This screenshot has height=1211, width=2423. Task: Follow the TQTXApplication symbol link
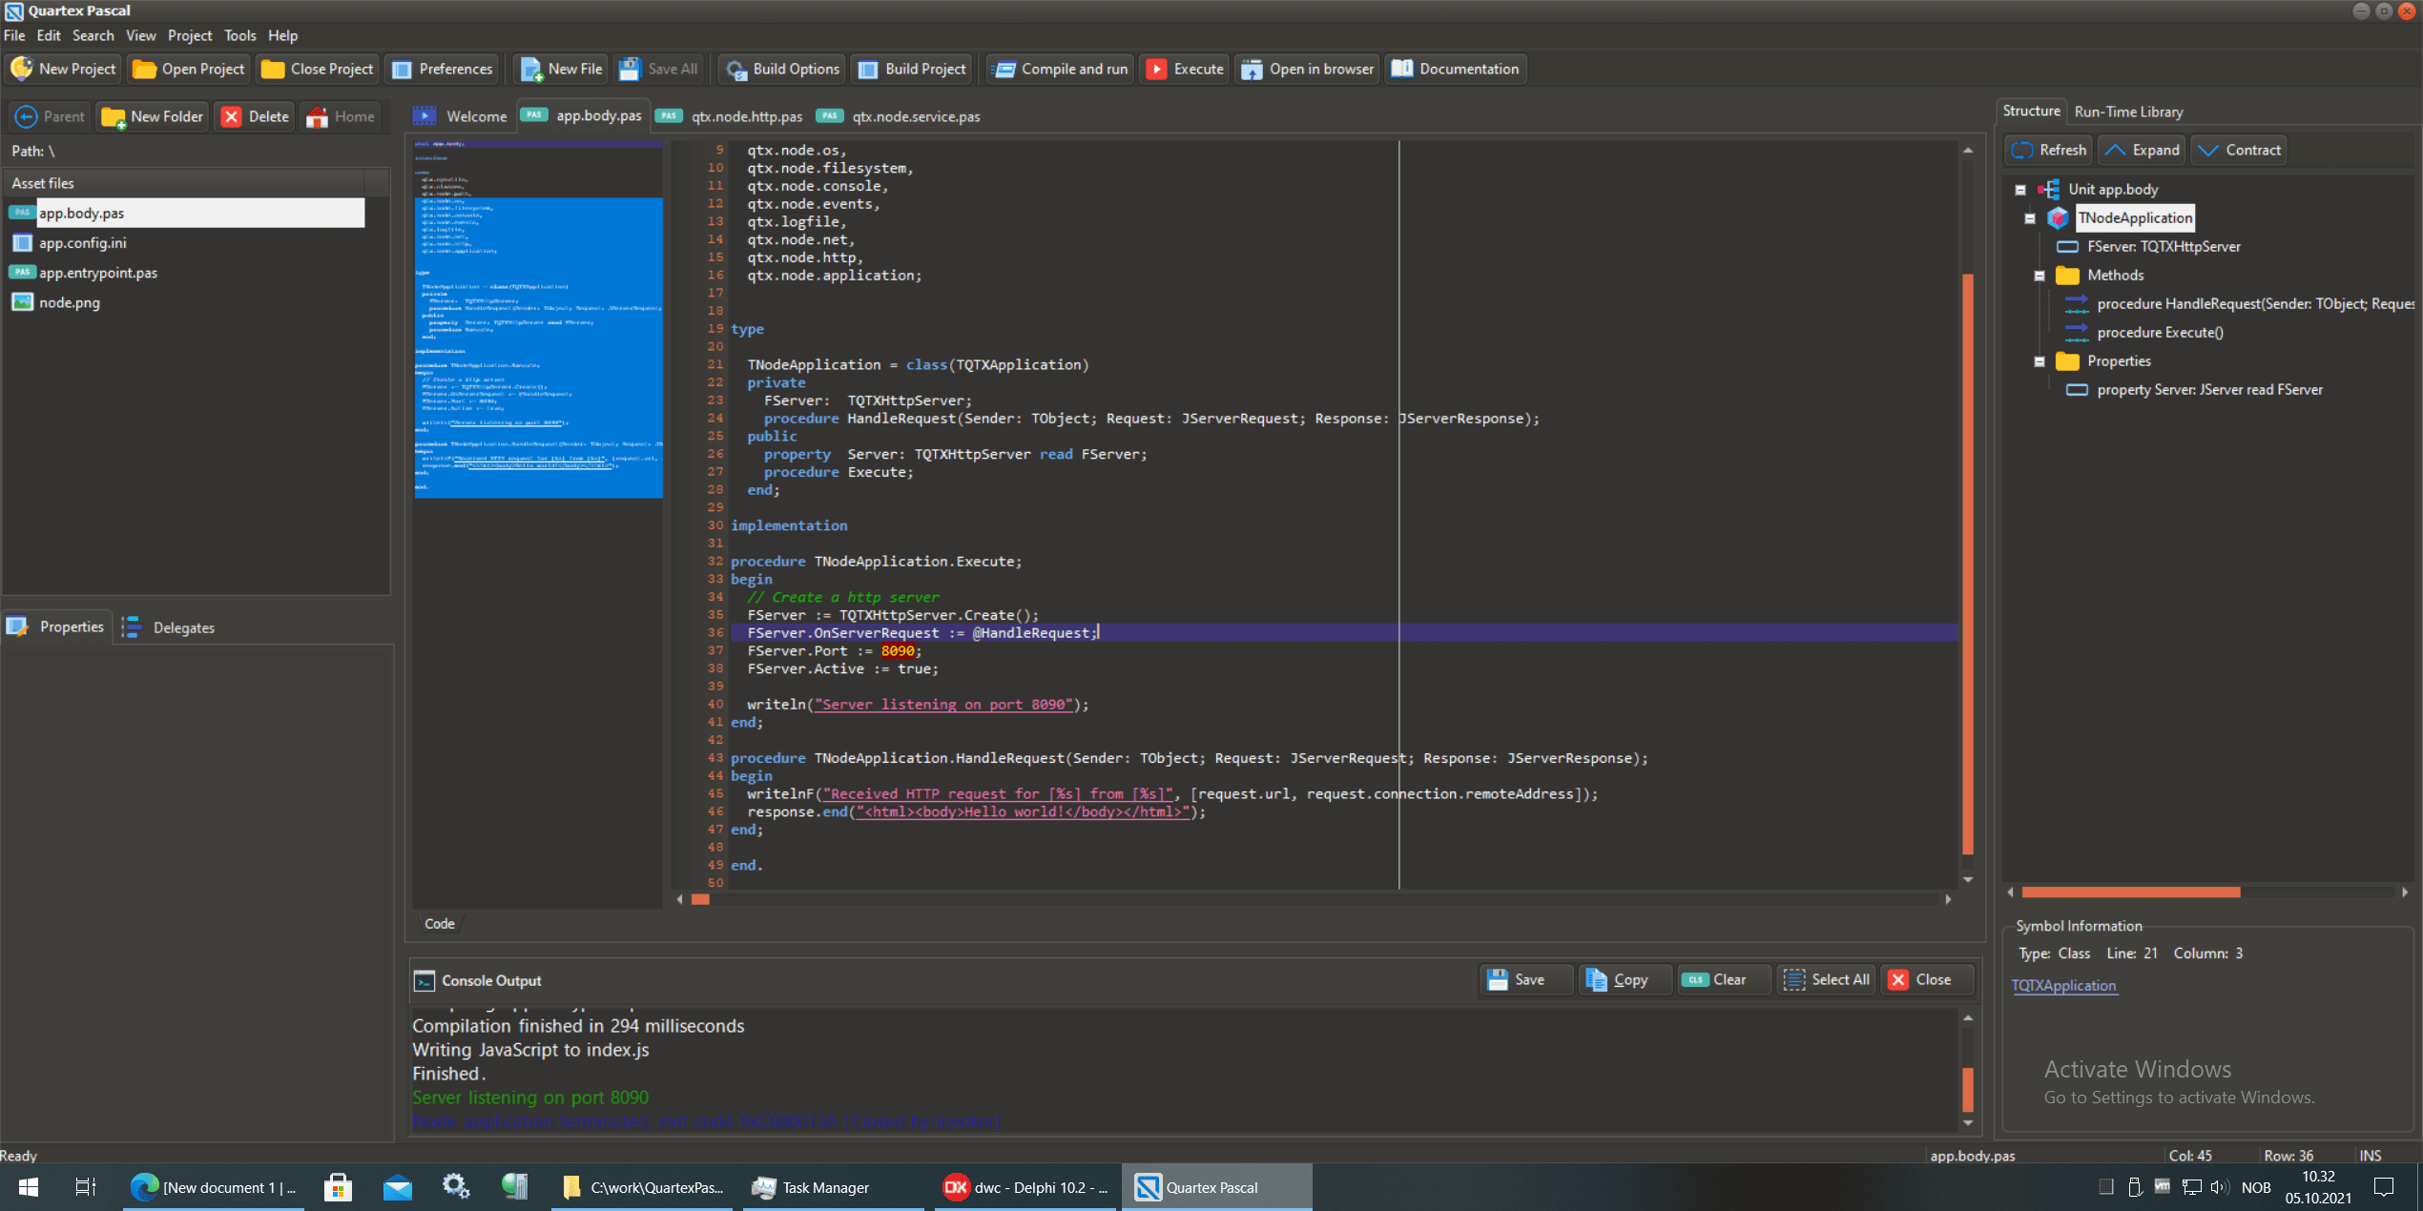click(2063, 985)
